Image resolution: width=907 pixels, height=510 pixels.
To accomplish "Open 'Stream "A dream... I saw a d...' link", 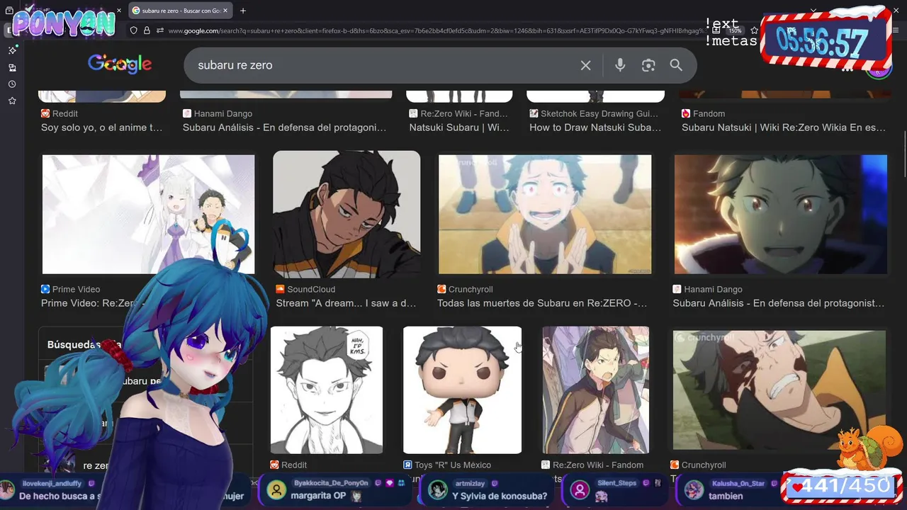I will [346, 303].
